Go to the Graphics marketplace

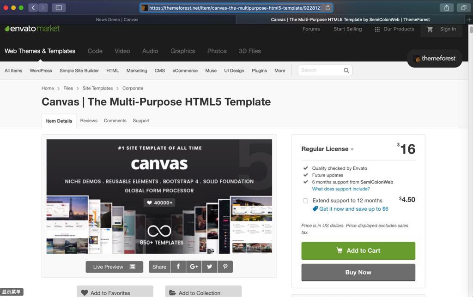pyautogui.click(x=182, y=51)
